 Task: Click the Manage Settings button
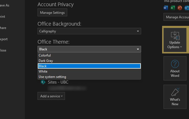coord(52,13)
